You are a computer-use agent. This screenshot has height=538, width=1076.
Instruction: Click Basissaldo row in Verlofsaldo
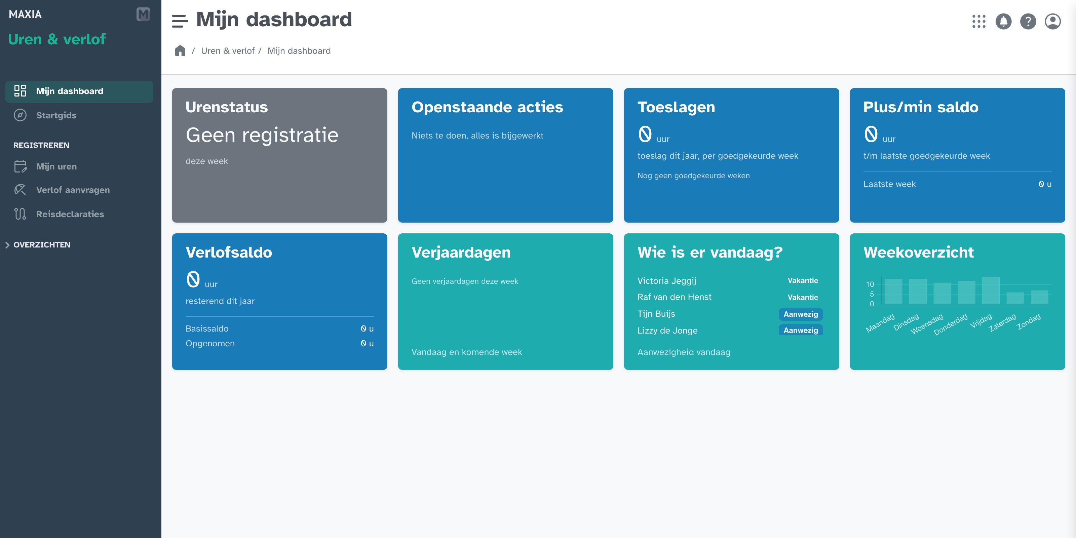(x=279, y=329)
